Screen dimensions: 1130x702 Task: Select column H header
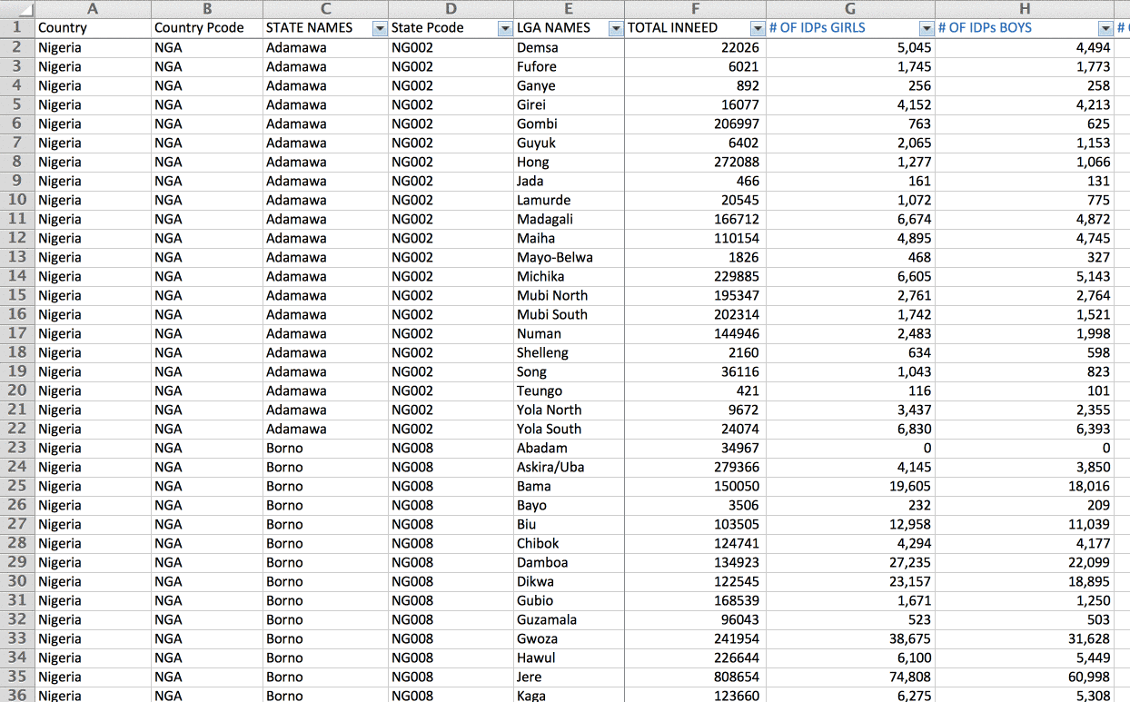pos(1024,9)
